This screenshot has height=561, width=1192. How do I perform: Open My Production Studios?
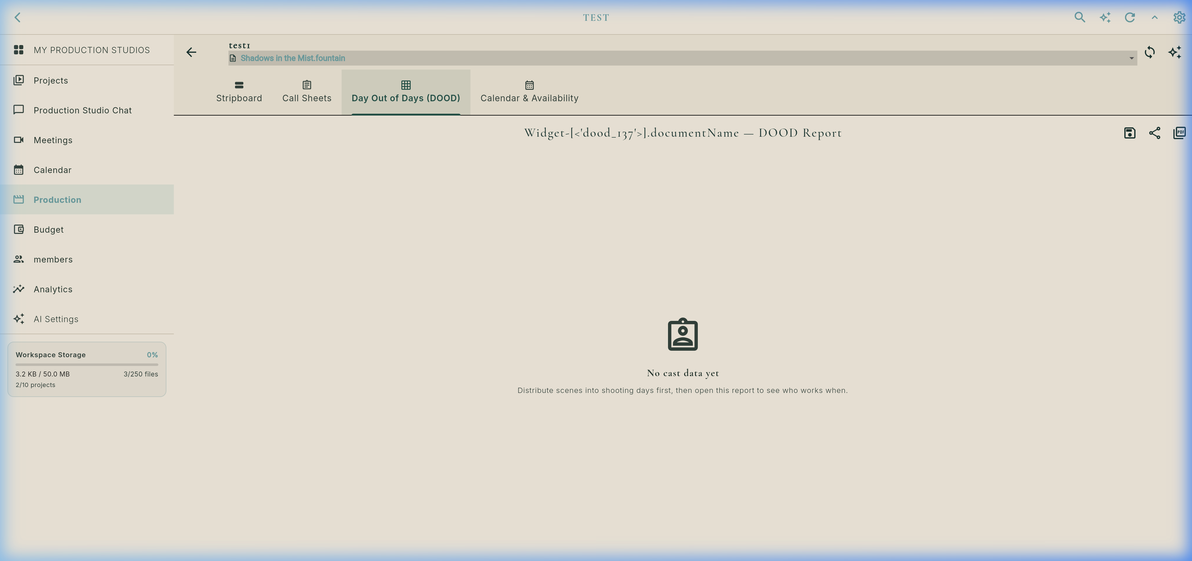tap(87, 49)
